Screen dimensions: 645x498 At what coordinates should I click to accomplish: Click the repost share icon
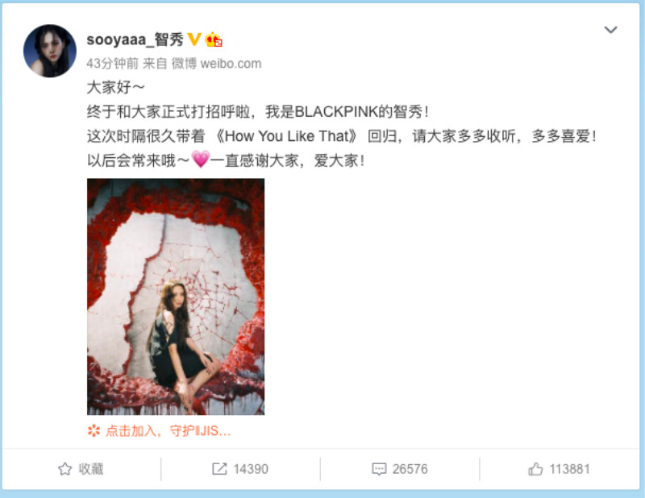(219, 469)
